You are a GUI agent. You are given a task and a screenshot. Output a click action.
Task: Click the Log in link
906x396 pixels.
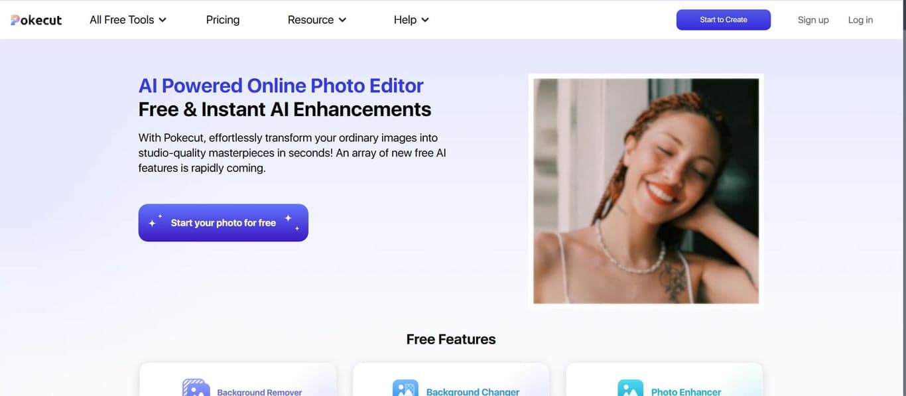pyautogui.click(x=860, y=20)
